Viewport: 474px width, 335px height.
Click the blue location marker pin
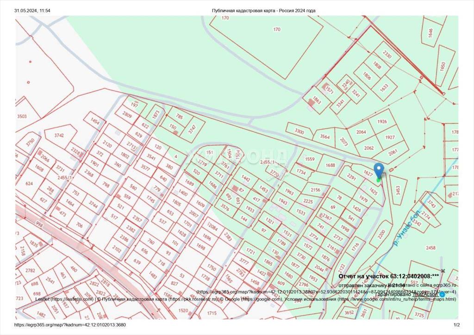click(x=379, y=170)
